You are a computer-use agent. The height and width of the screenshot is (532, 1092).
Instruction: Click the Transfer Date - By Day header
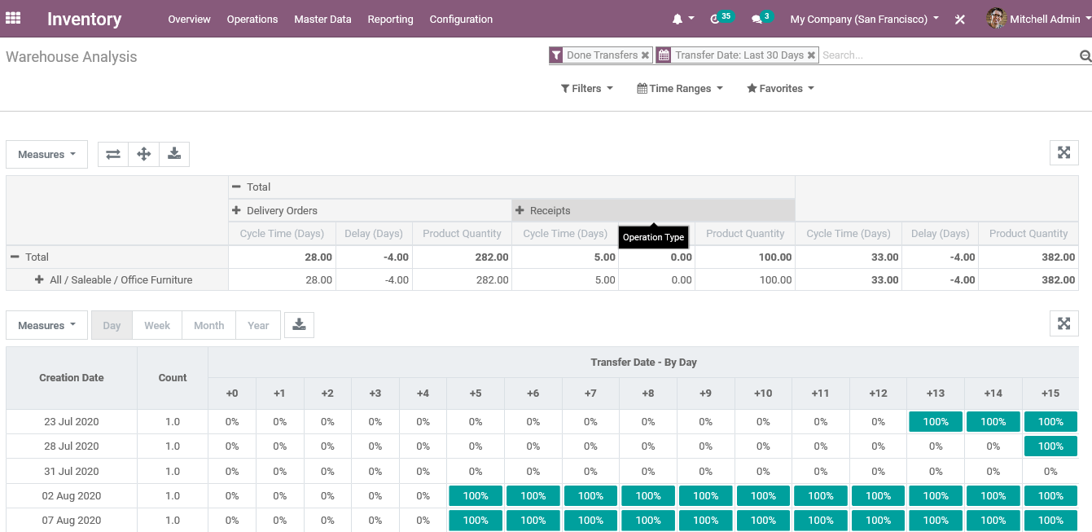tap(643, 363)
